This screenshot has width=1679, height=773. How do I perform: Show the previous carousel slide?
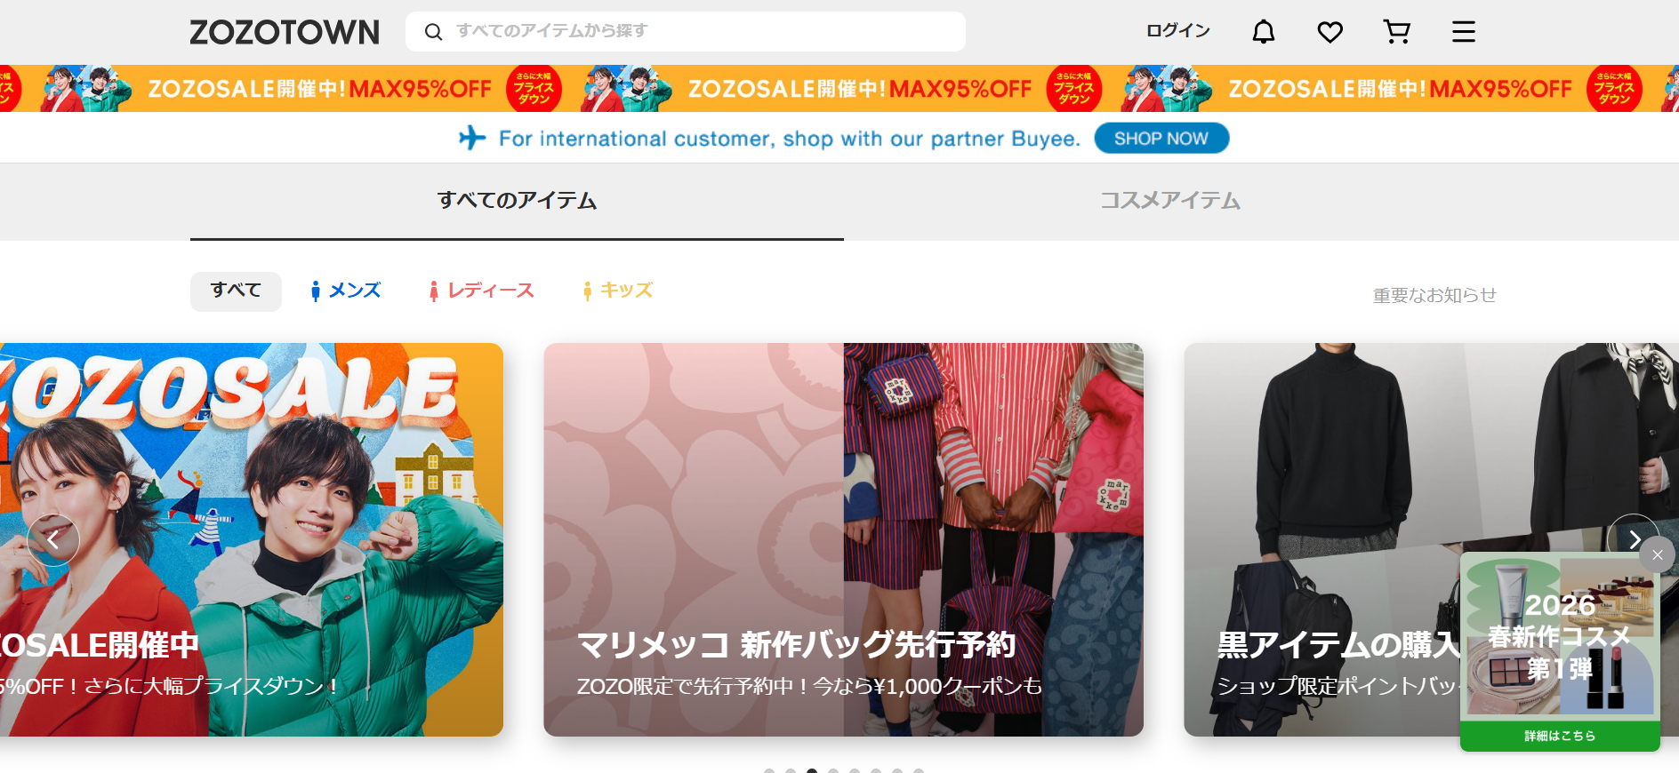53,539
